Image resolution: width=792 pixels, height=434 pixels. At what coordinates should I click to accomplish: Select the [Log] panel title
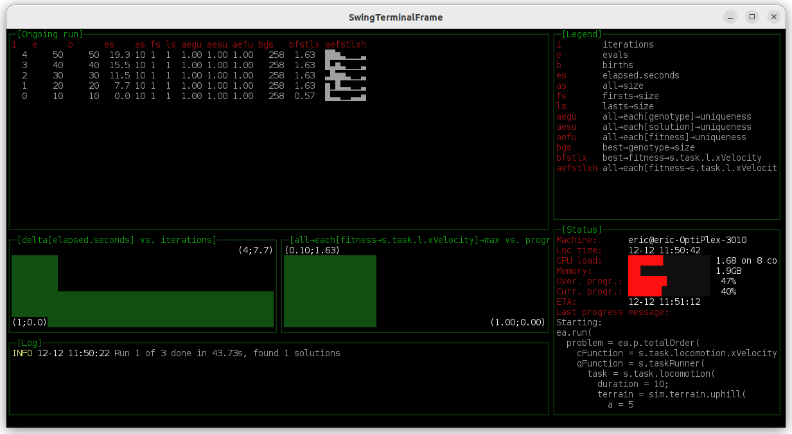pyautogui.click(x=30, y=343)
